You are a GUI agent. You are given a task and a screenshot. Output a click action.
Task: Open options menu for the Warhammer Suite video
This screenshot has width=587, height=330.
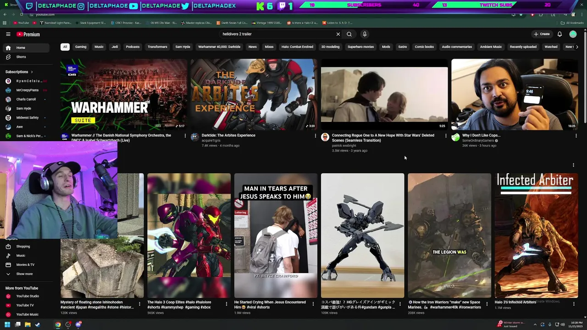[185, 136]
